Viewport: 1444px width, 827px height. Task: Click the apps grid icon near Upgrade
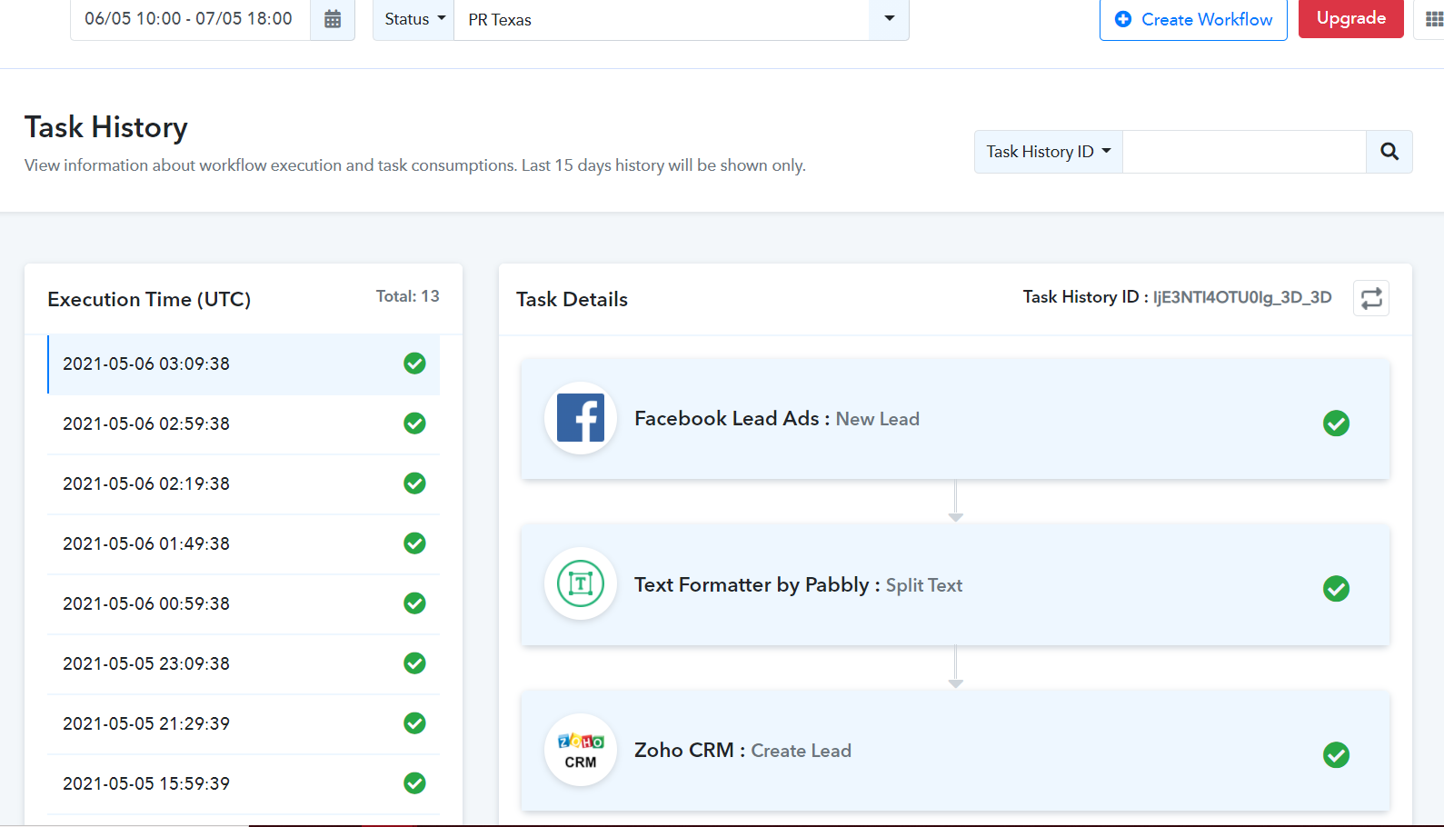pyautogui.click(x=1434, y=19)
